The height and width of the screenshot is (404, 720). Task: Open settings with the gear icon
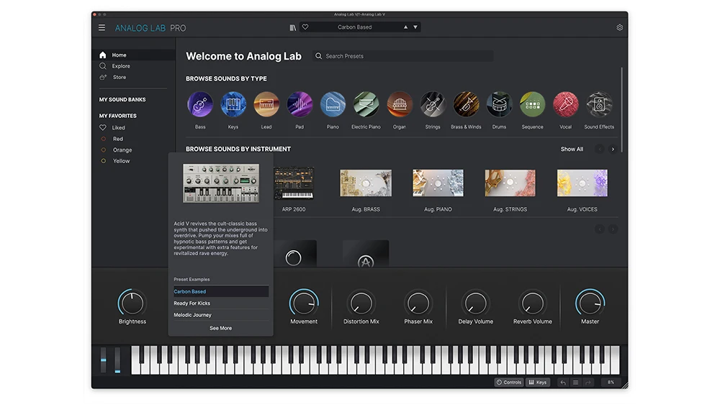pyautogui.click(x=619, y=28)
